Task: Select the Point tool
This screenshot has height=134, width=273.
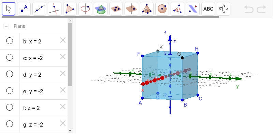Action: [24, 9]
